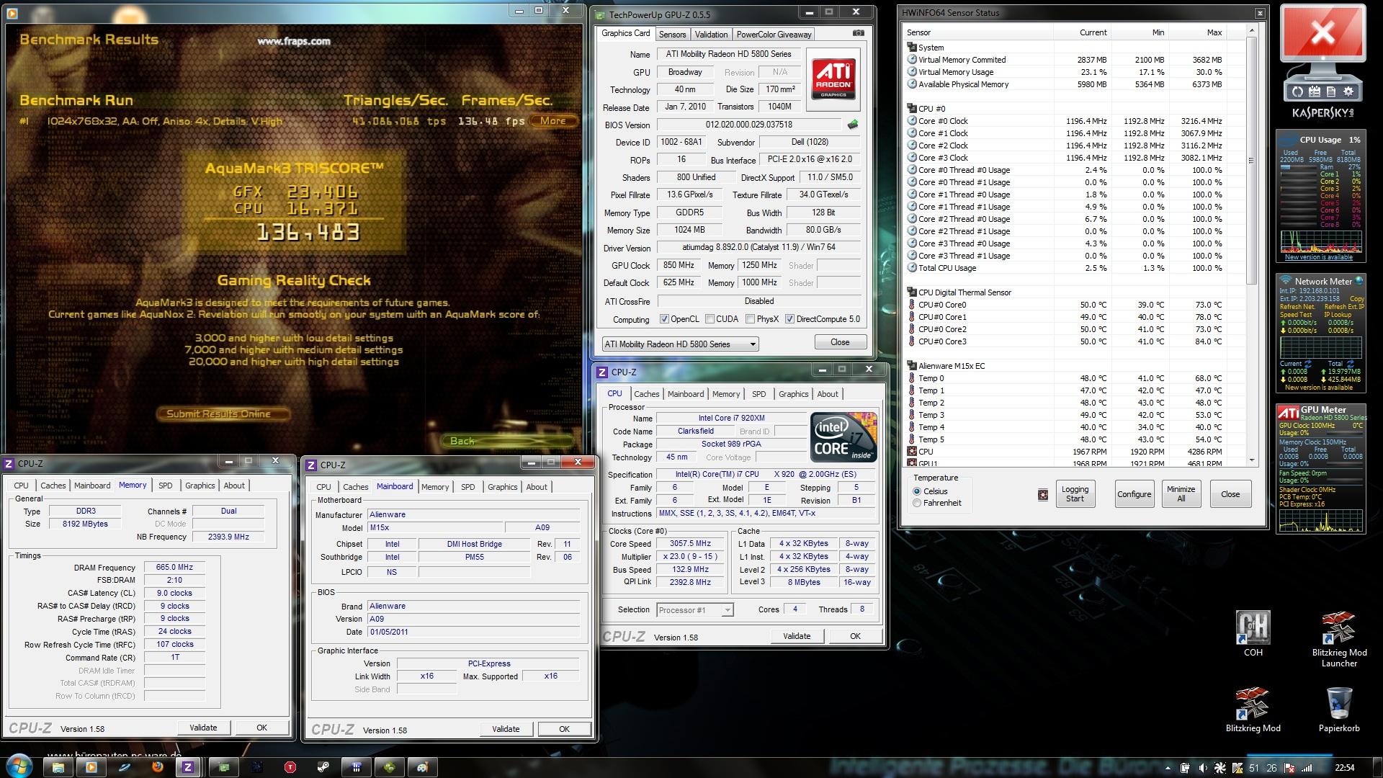Open SPD tab in right CPU-Z window
The width and height of the screenshot is (1383, 778).
coord(758,394)
